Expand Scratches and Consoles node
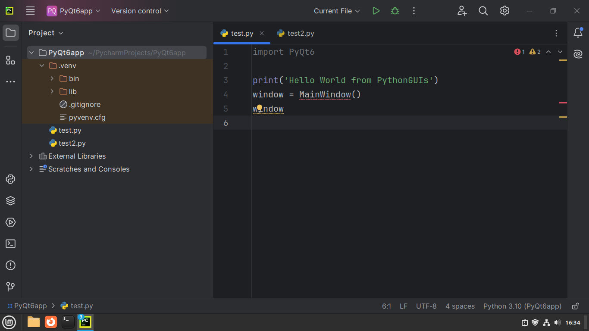The image size is (589, 331). tap(31, 169)
